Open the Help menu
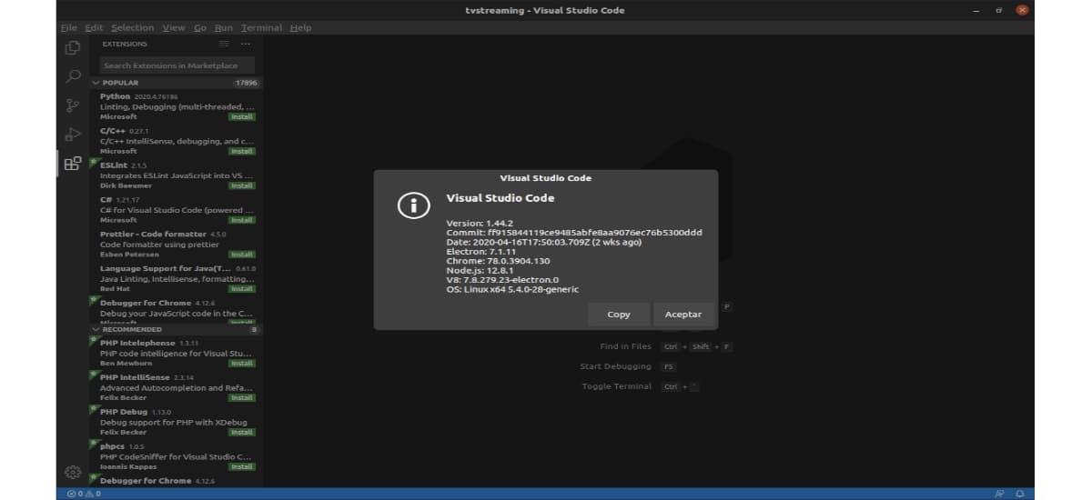Image resolution: width=1092 pixels, height=500 pixels. coord(300,27)
